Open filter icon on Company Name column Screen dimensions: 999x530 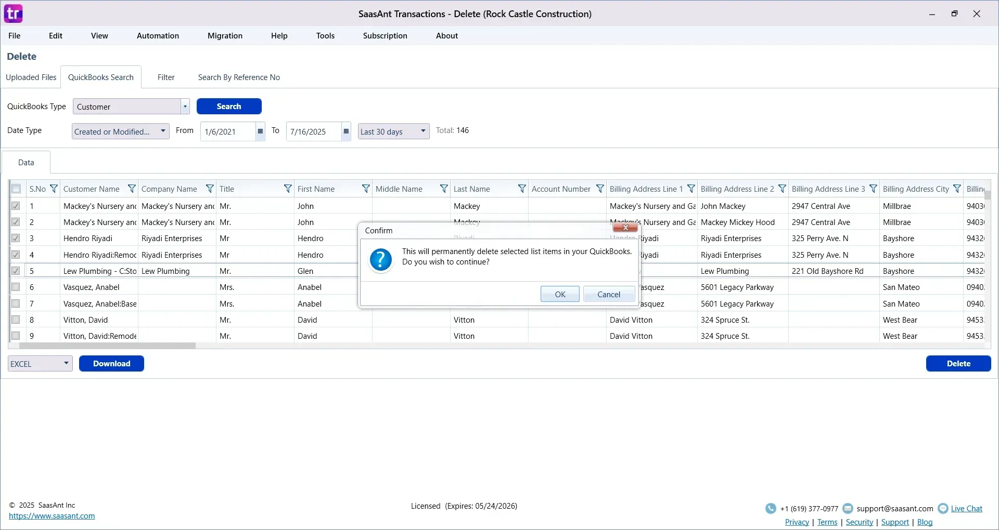[210, 189]
